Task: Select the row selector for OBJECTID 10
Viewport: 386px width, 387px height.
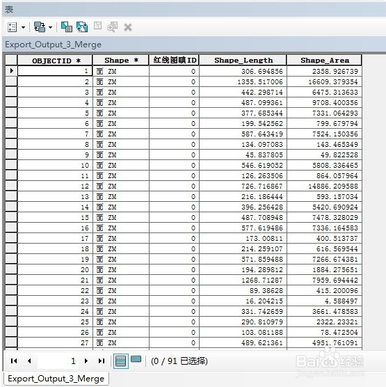Action: (x=11, y=165)
